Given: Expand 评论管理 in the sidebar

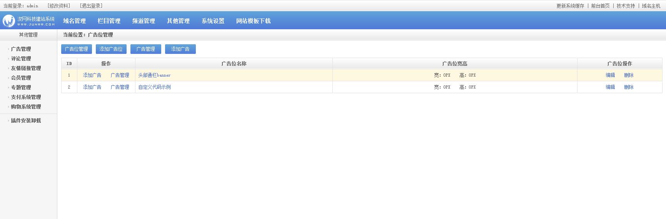Looking at the screenshot, I should (x=21, y=59).
